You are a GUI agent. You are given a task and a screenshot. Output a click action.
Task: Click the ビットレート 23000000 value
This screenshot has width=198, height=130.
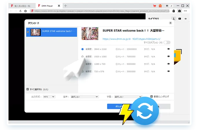[132, 49]
